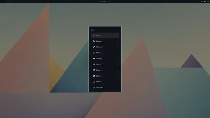Click the volume speaker icon in top bar
210x118 pixels.
pyautogui.click(x=205, y=1)
